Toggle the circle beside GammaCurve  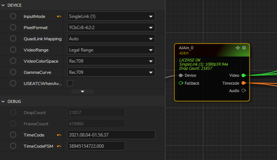coord(13,72)
